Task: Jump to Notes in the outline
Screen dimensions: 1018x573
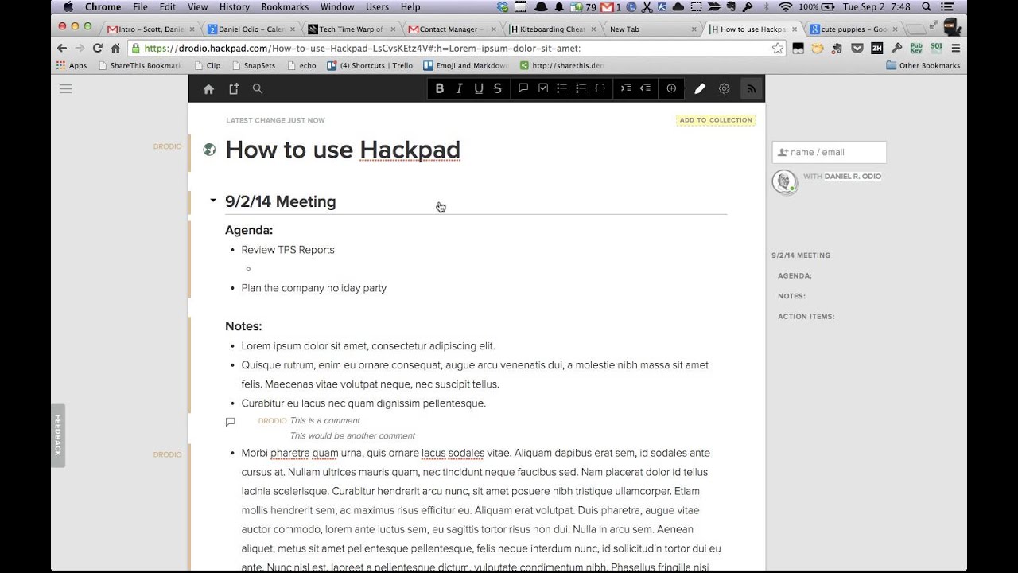Action: [x=791, y=296]
